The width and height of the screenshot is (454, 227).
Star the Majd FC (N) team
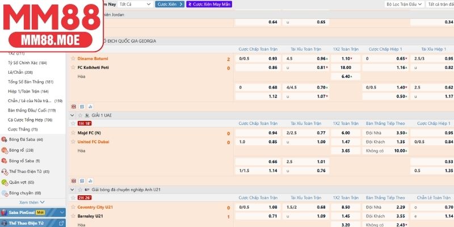pyautogui.click(x=73, y=133)
